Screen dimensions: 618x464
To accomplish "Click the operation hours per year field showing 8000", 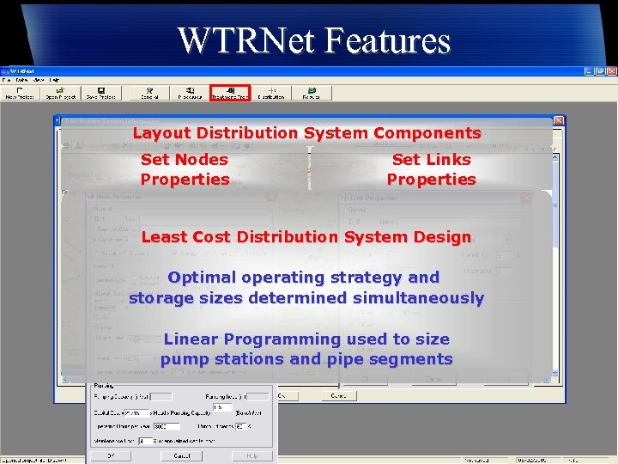I will click(167, 426).
